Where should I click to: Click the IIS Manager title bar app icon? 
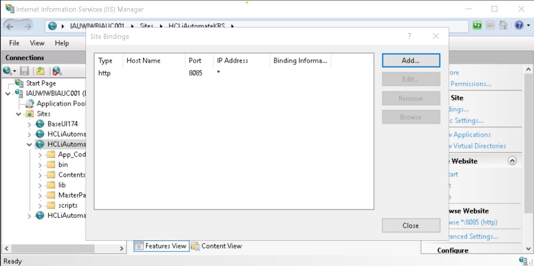click(x=9, y=9)
